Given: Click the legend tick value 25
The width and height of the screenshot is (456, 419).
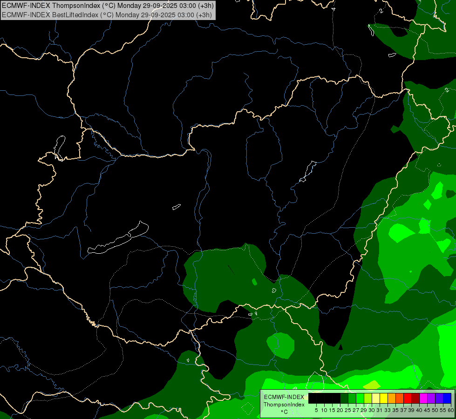Looking at the screenshot, I should pos(348,410).
